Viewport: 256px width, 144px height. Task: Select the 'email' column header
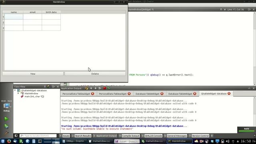point(32,12)
